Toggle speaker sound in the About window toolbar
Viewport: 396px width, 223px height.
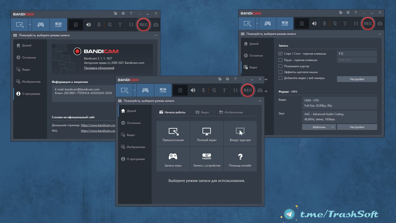point(88,24)
